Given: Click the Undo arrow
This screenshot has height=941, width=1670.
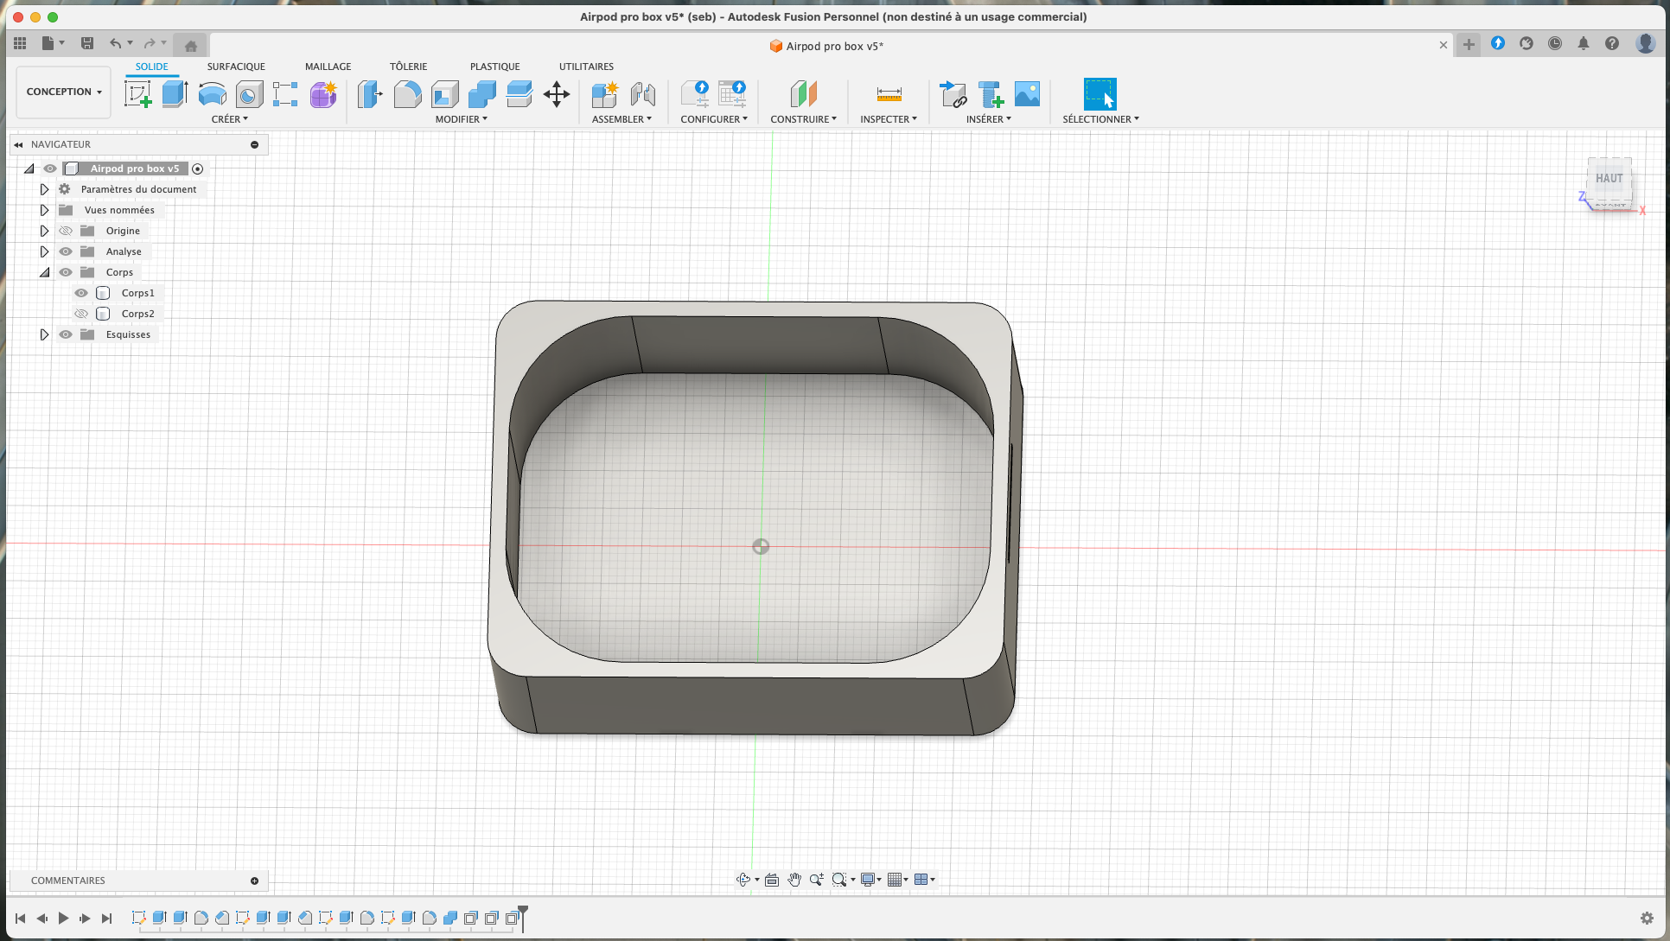Looking at the screenshot, I should 115,43.
